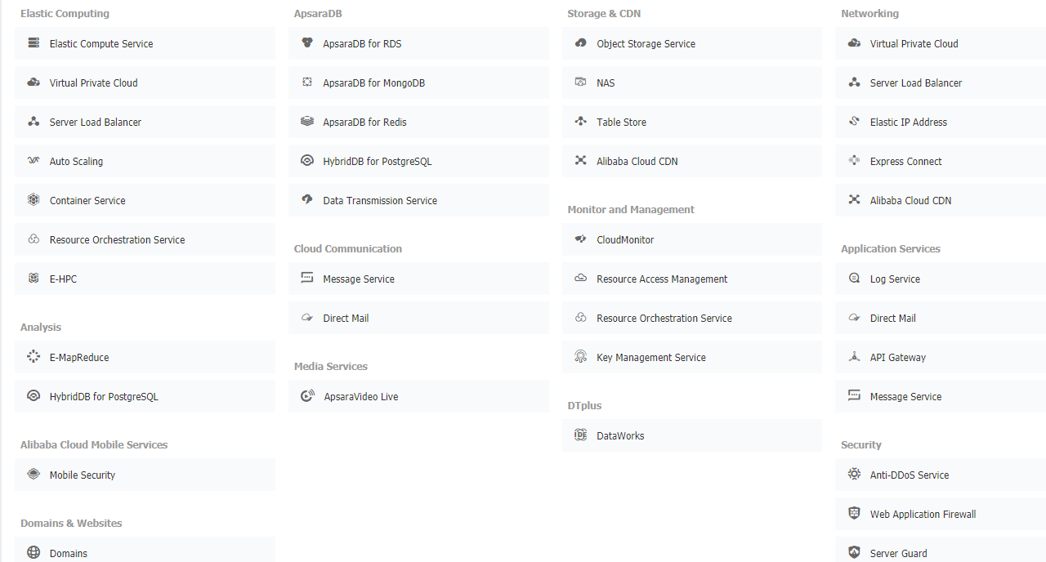Click the ApsaraDB for RDS icon
The height and width of the screenshot is (562, 1046).
pyautogui.click(x=307, y=43)
